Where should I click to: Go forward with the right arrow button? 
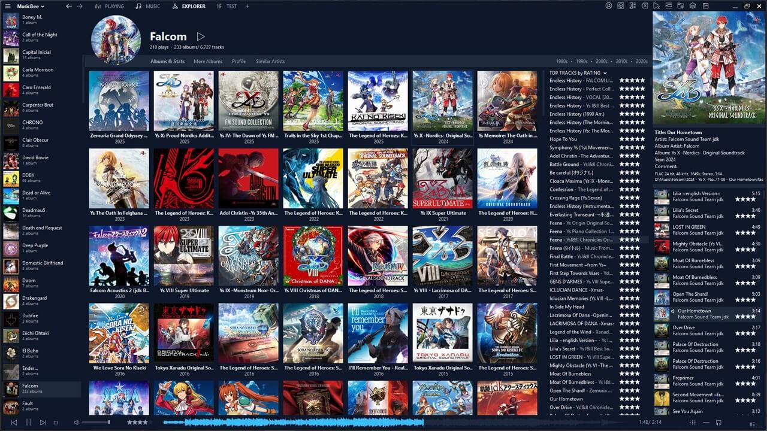pyautogui.click(x=80, y=6)
